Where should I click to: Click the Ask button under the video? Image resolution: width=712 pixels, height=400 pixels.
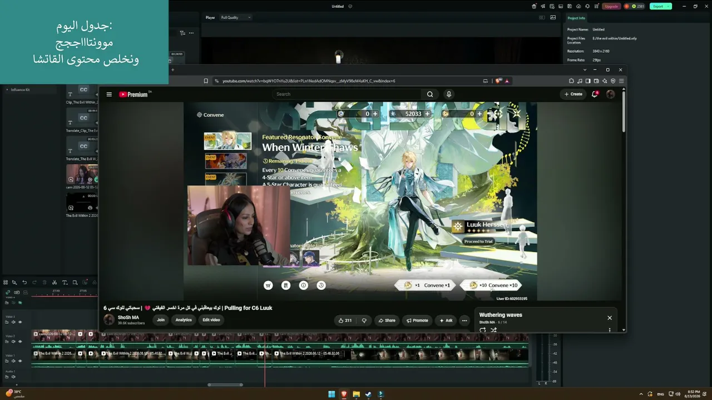446,320
